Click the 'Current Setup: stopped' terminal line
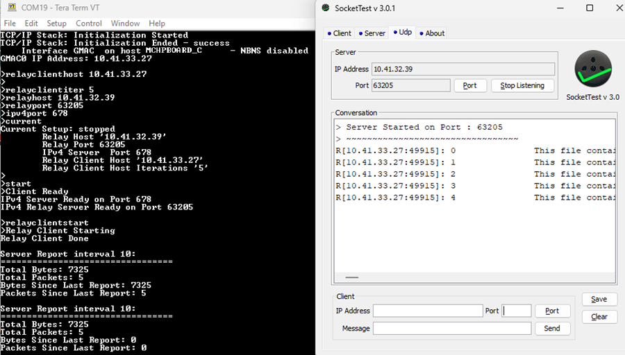This screenshot has height=355, width=625. [58, 129]
